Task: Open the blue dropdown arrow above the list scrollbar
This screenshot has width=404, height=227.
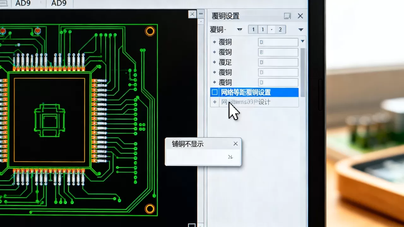Action: [303, 41]
